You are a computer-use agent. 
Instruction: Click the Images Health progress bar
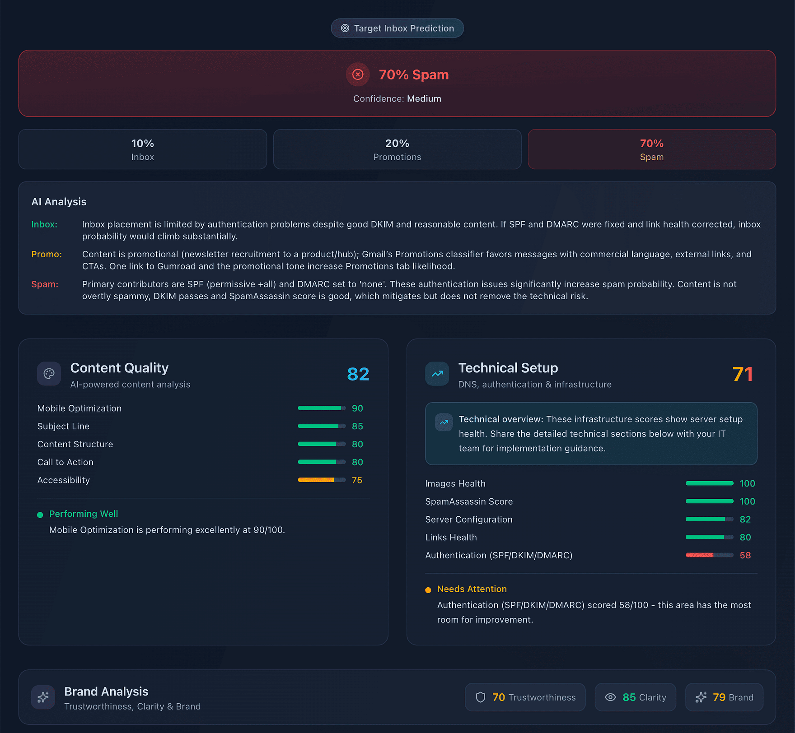tap(710, 483)
